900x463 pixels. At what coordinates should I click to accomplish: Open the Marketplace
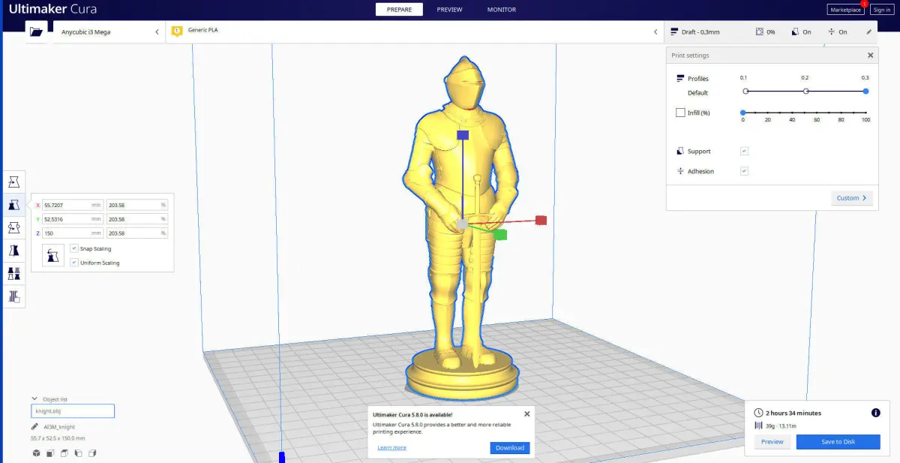point(845,10)
